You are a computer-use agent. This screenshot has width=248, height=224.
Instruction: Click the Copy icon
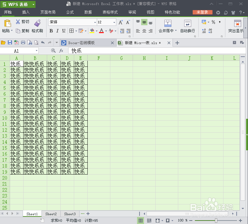[18, 31]
